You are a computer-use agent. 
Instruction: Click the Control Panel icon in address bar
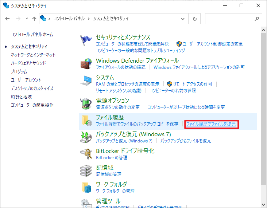click(43, 18)
